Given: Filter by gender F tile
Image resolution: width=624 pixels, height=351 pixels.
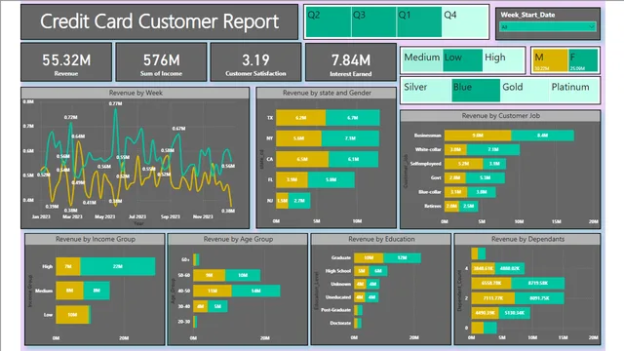Looking at the screenshot, I should pyautogui.click(x=583, y=60).
